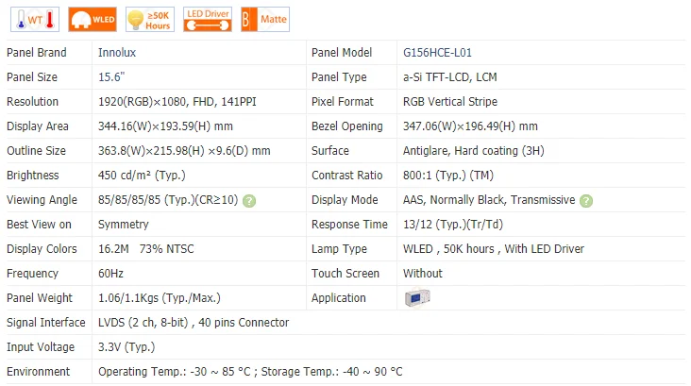Click the 'Lamp Type' label

click(339, 249)
